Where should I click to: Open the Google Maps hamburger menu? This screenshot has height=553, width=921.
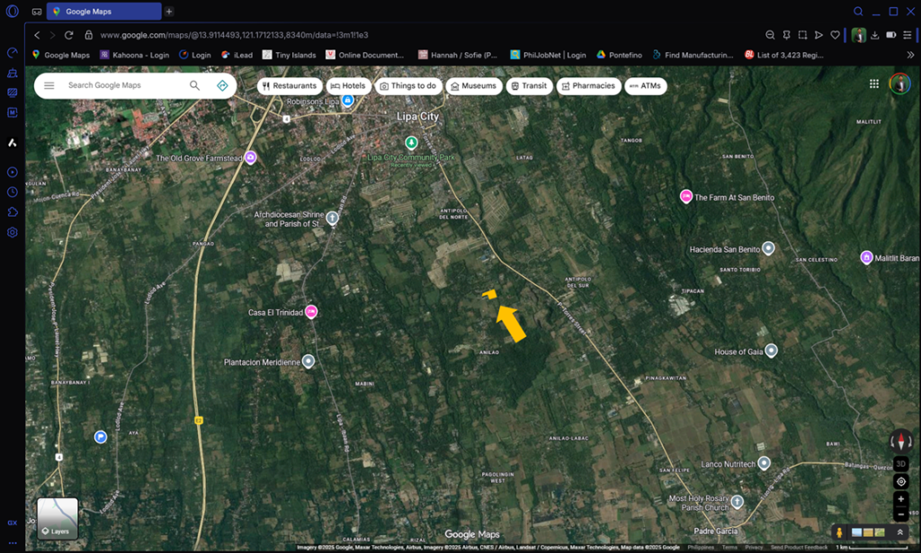click(x=49, y=85)
